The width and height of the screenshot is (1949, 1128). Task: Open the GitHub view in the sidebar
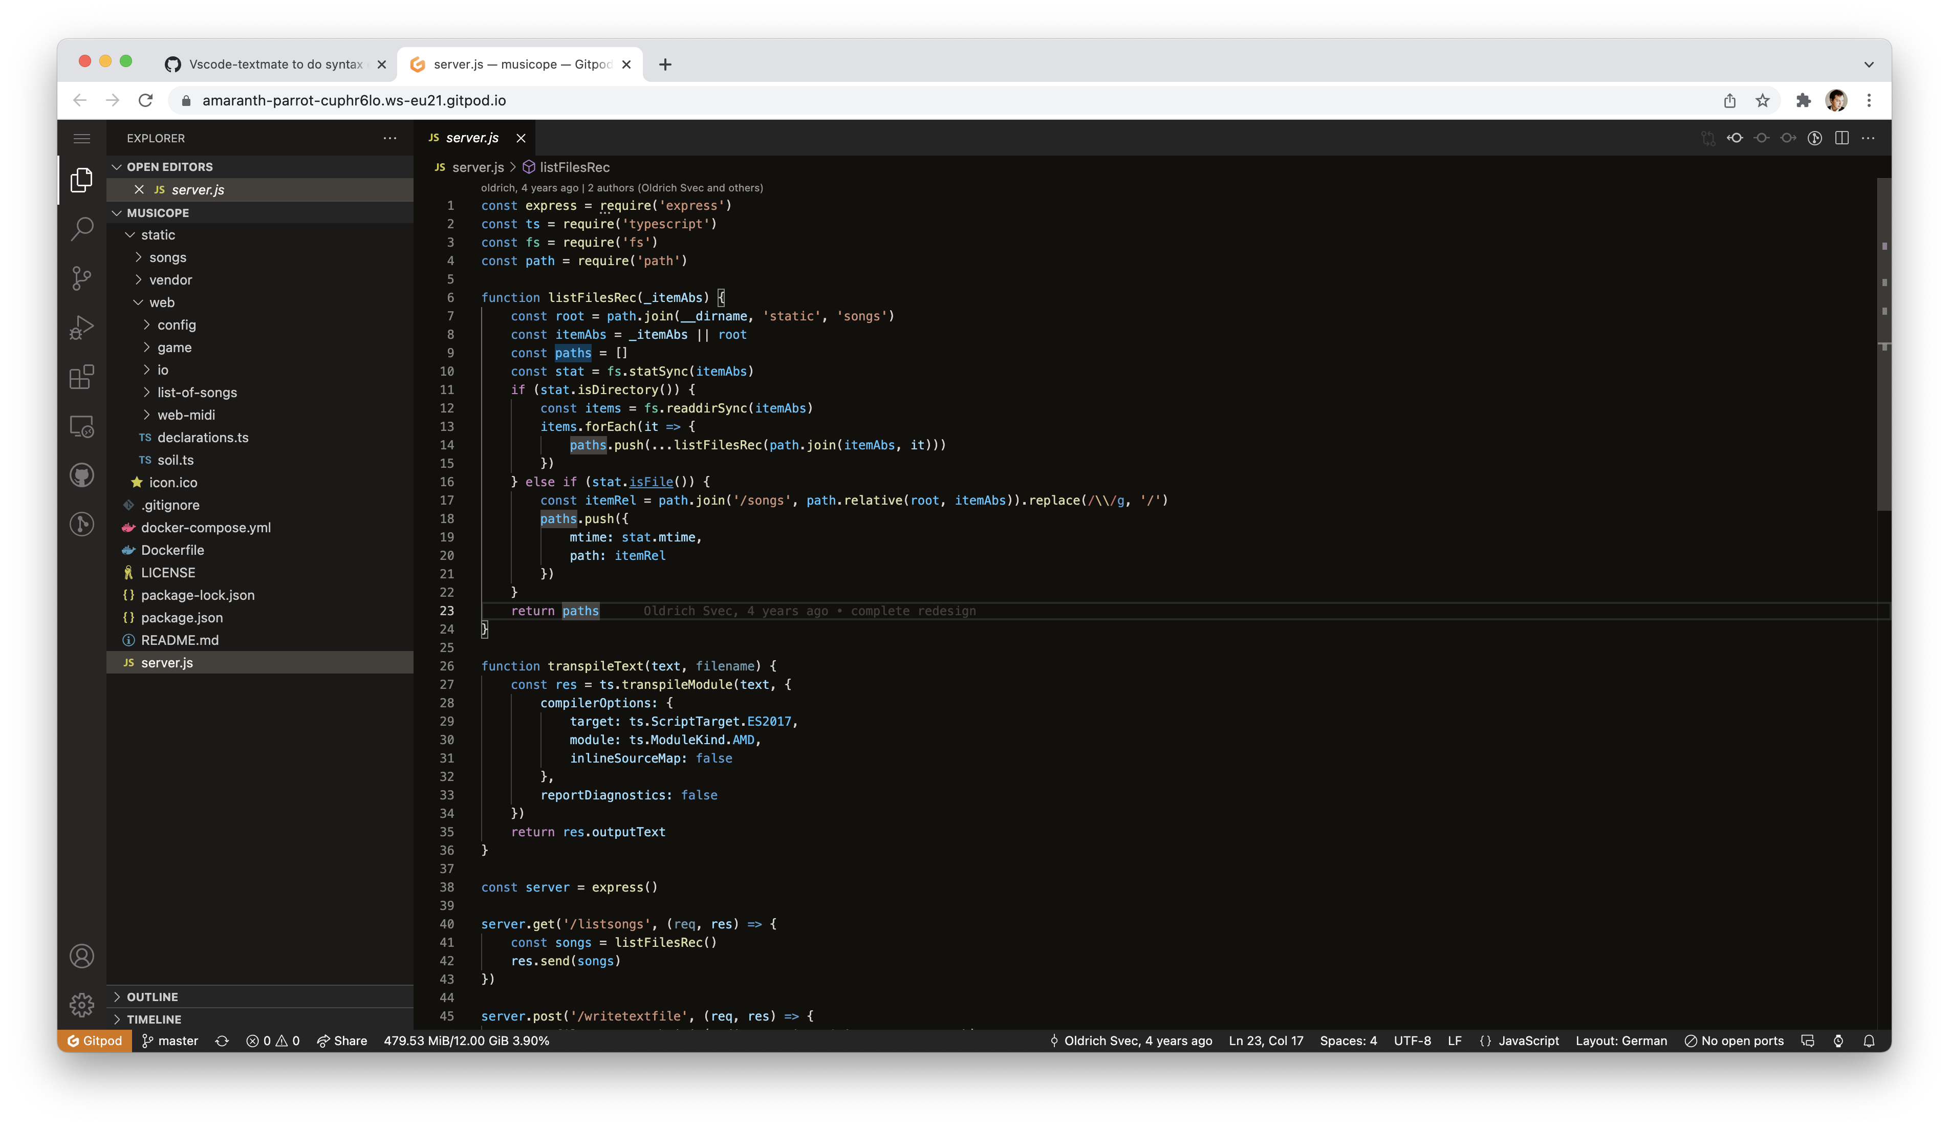click(81, 475)
